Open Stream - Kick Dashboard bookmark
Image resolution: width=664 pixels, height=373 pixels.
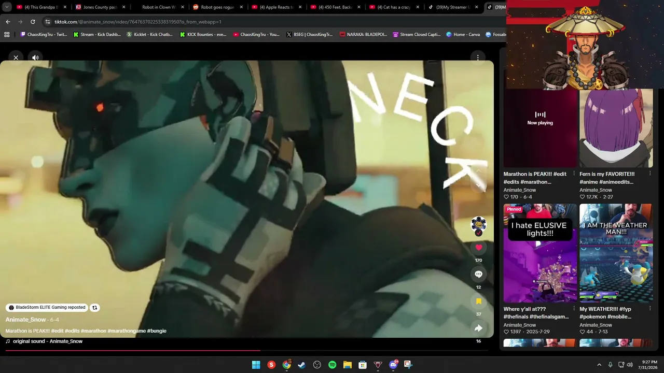[x=97, y=35]
